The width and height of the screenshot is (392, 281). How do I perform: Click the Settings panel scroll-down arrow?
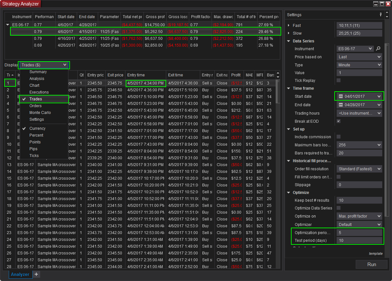pos(387,17)
